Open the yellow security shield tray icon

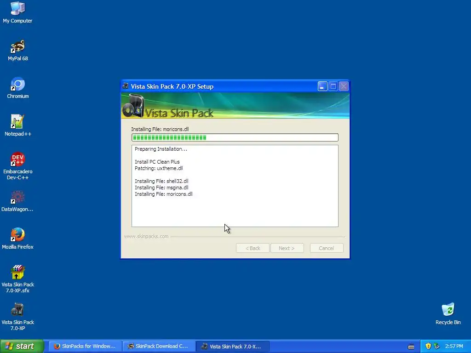tap(428, 346)
